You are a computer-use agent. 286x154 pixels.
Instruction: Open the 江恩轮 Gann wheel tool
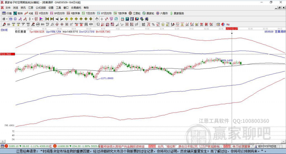click(135, 13)
